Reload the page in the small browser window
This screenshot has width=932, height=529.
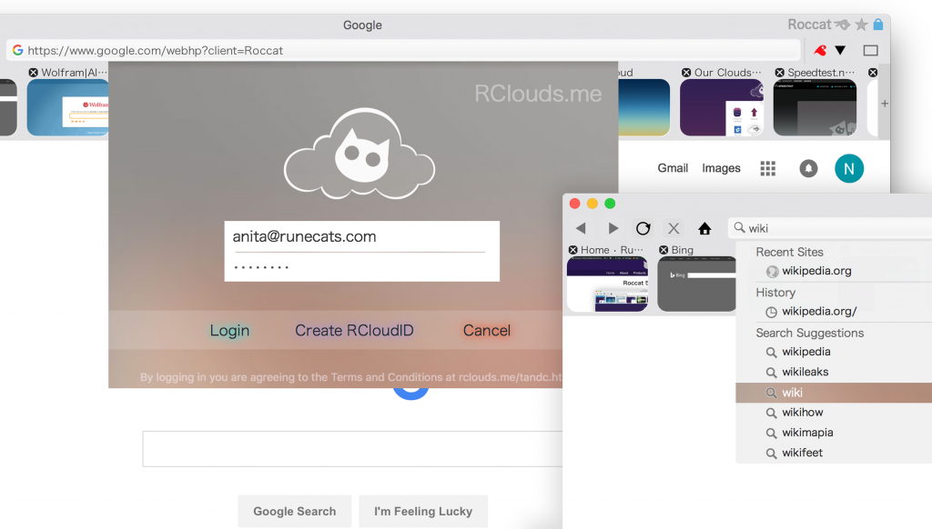pyautogui.click(x=643, y=228)
